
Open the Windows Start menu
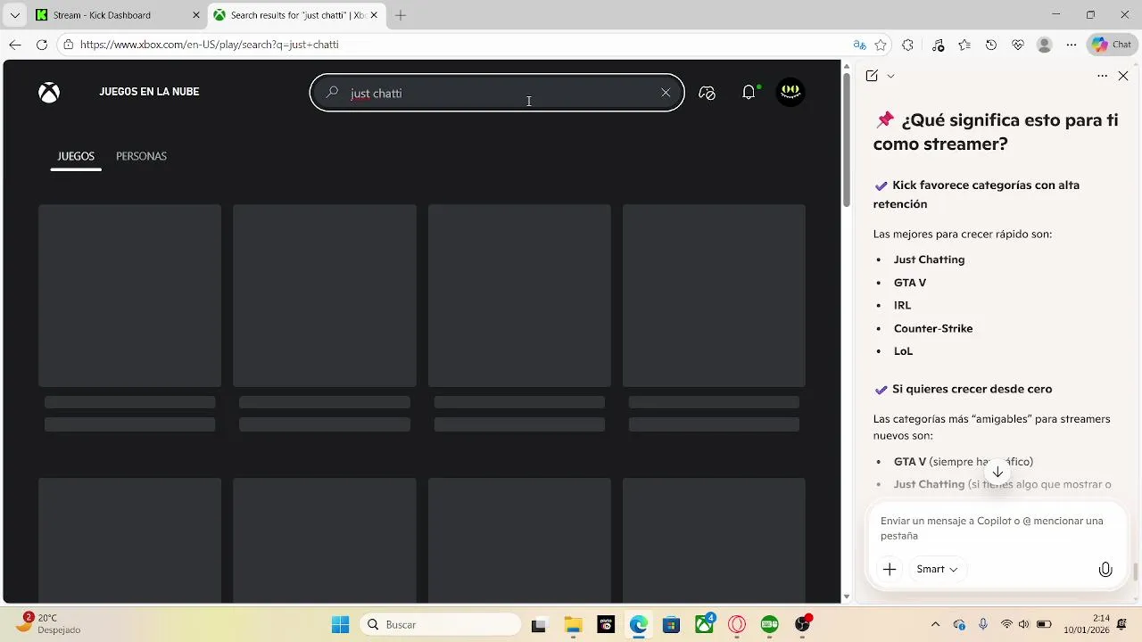pyautogui.click(x=341, y=624)
